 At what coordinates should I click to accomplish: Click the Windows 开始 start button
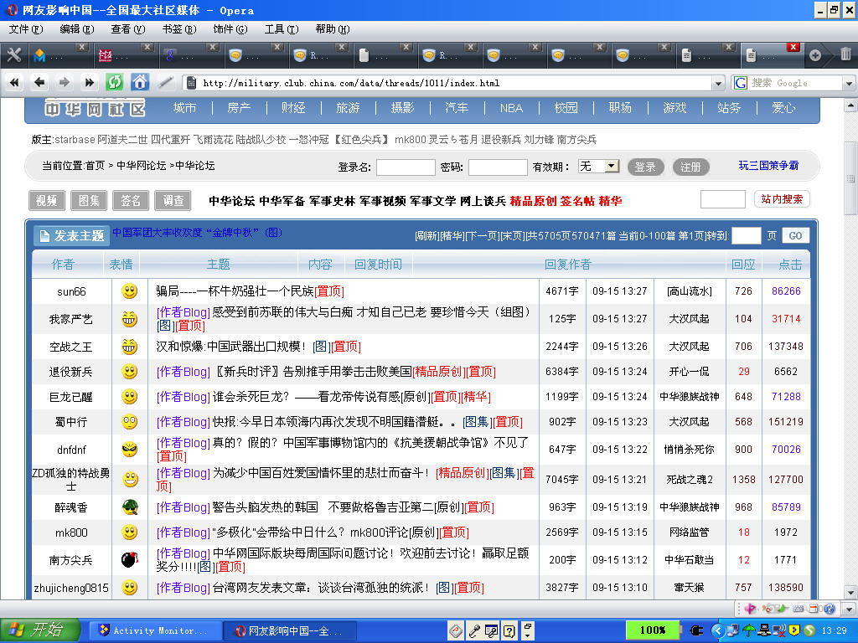click(x=39, y=630)
